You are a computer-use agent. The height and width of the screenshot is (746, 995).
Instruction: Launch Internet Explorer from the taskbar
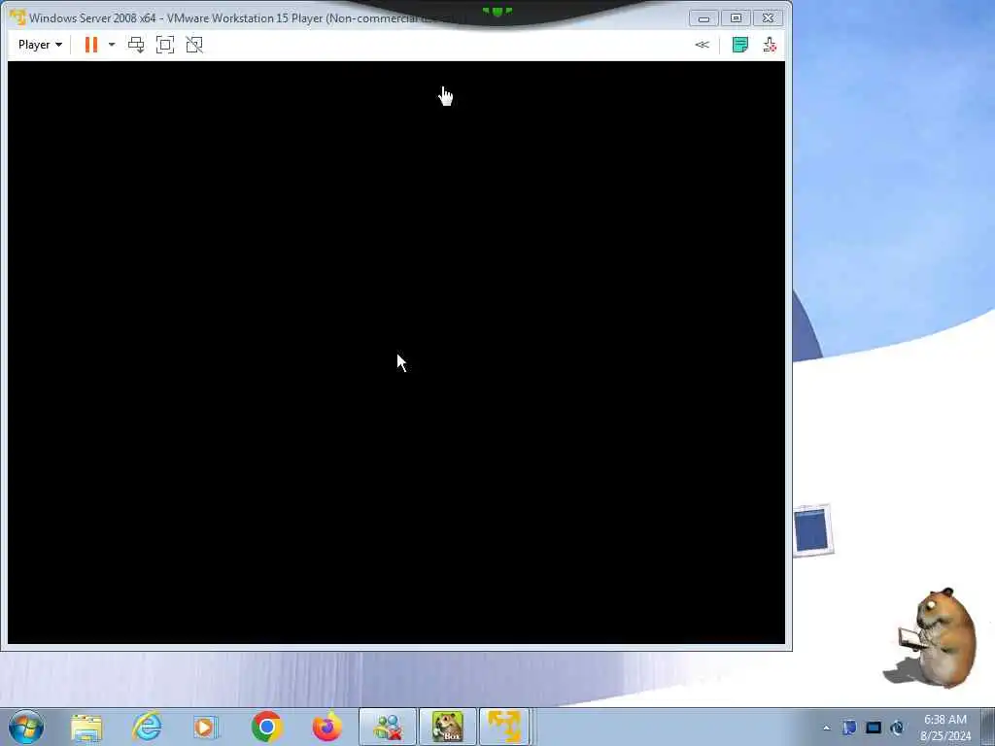point(147,727)
